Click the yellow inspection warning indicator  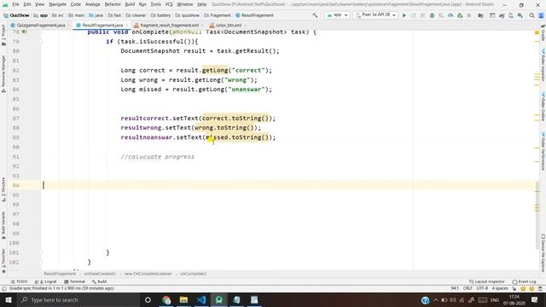pos(537,32)
